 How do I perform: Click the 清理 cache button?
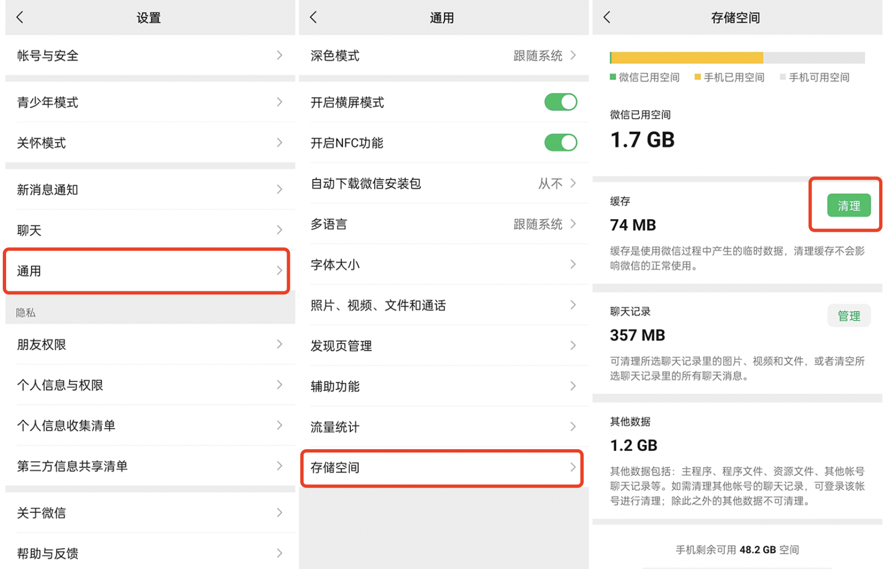849,206
